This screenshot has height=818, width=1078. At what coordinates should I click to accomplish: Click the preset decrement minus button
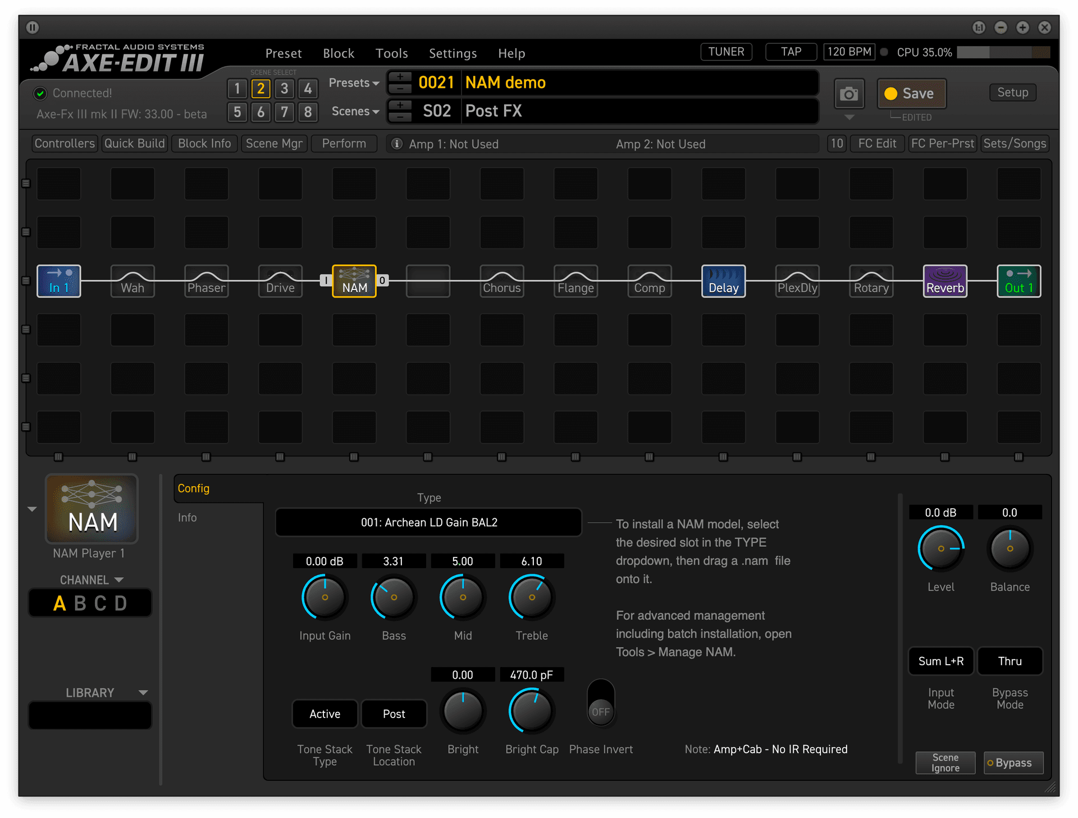[x=400, y=88]
